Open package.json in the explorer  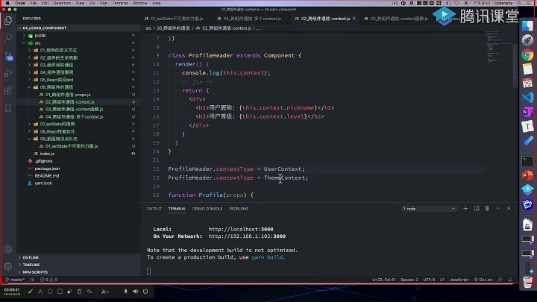click(47, 169)
